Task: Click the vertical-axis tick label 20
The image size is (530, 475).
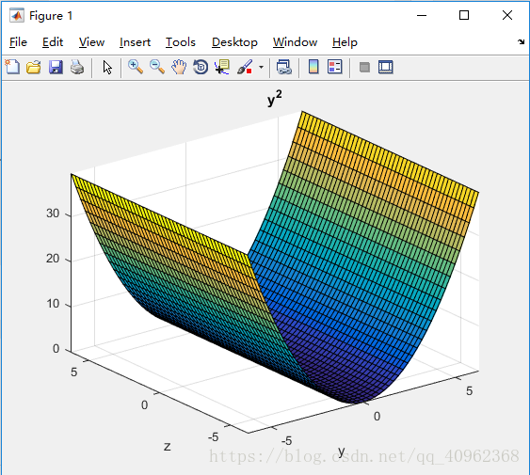Action: point(53,259)
